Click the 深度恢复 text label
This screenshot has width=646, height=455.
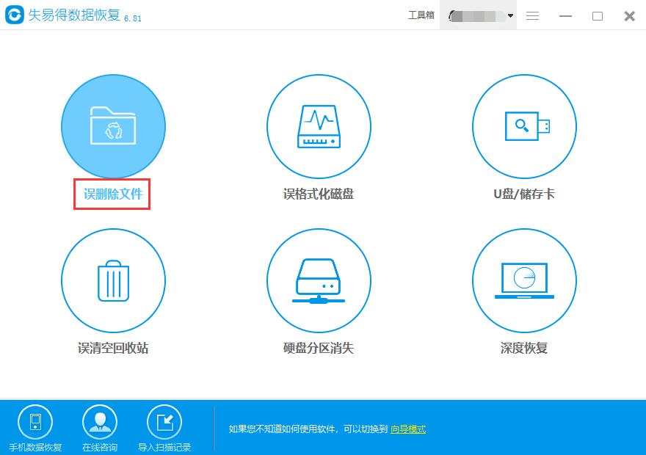pos(524,348)
